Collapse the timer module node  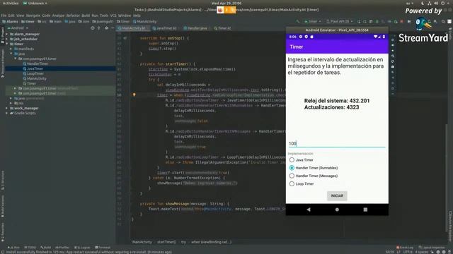pyautogui.click(x=7, y=44)
